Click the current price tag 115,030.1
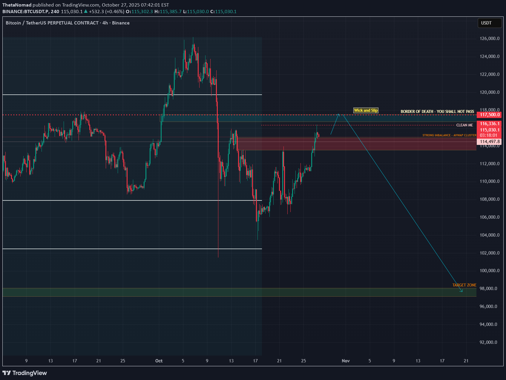506x380 pixels. click(490, 130)
